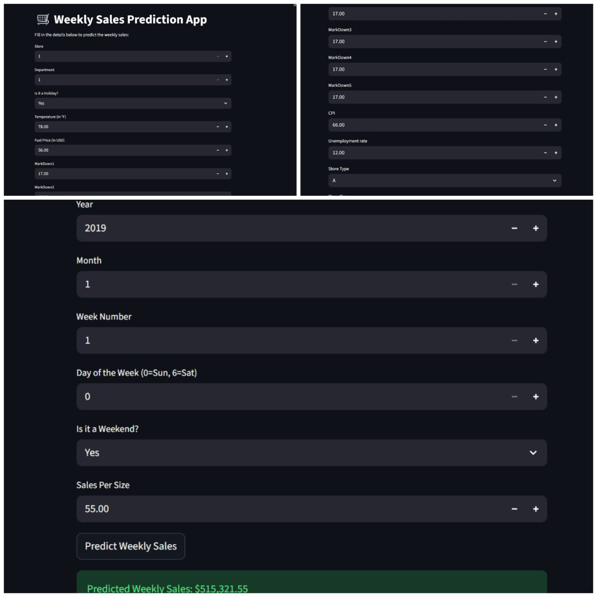
Task: Increase Day of the Week value
Action: pyautogui.click(x=535, y=397)
